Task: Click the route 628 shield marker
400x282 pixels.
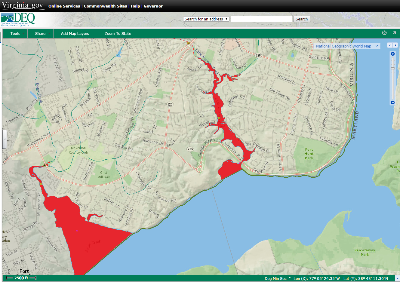Action: pos(258,55)
